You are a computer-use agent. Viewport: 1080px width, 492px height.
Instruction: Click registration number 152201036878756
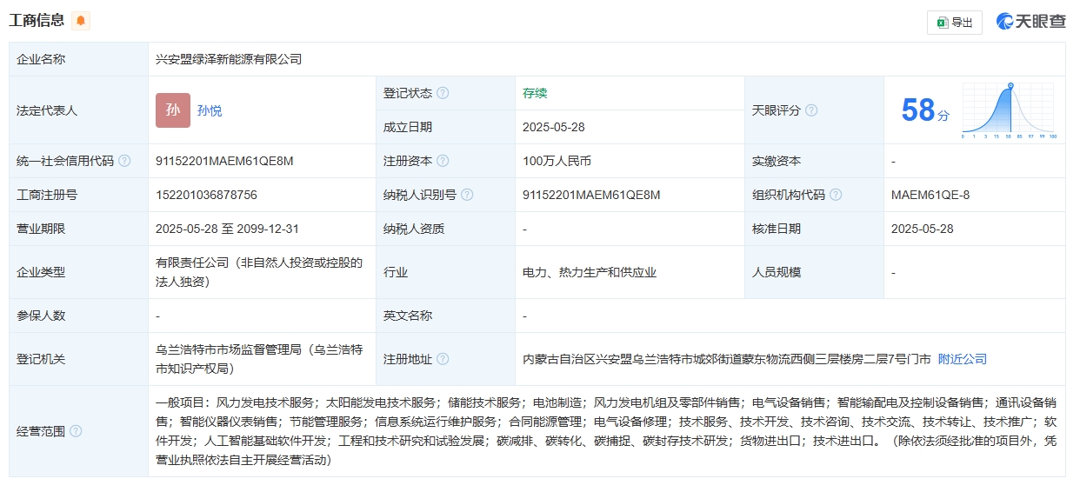click(206, 195)
